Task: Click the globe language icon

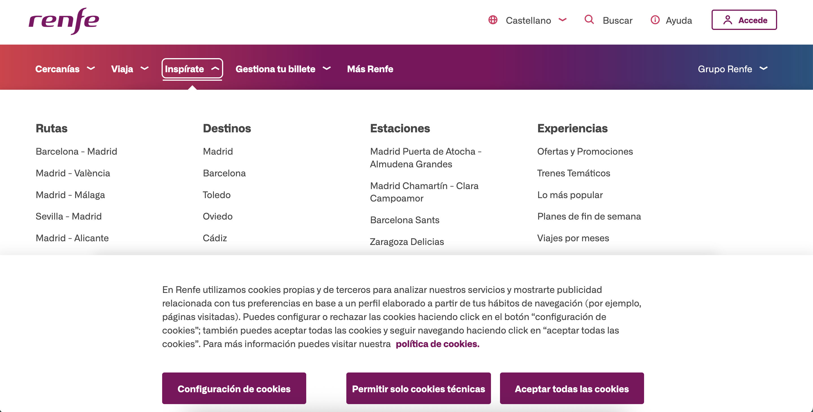Action: [493, 20]
